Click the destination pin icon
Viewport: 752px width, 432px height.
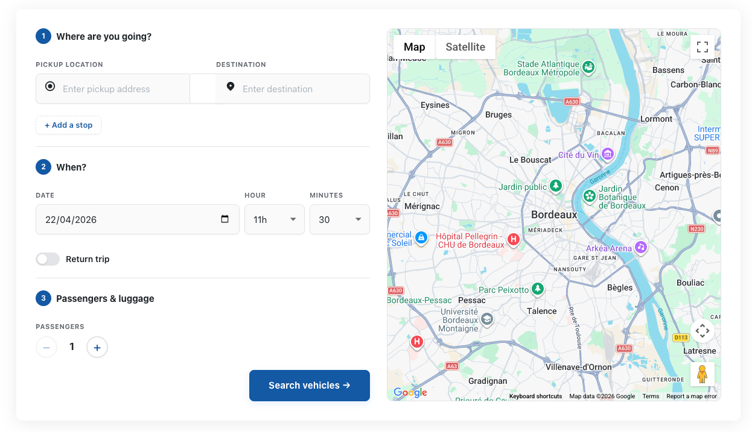[x=230, y=87]
